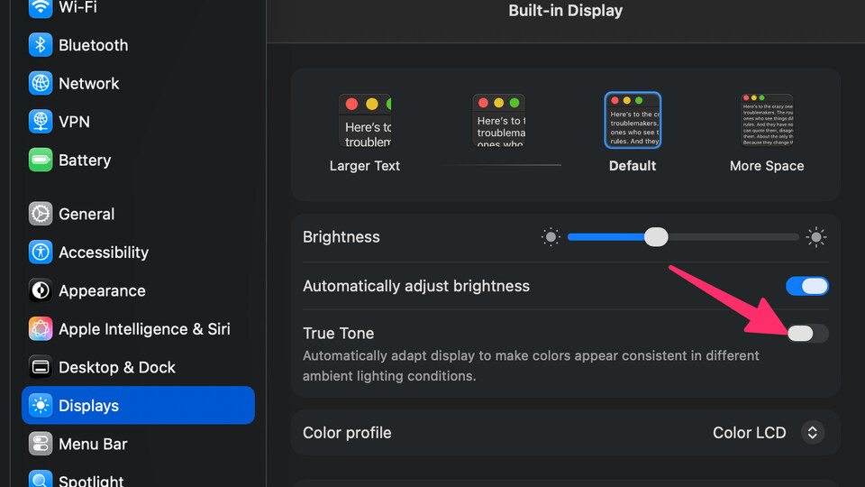The height and width of the screenshot is (487, 865).
Task: Select the Larger Text resolution thumbnail
Action: pyautogui.click(x=365, y=120)
